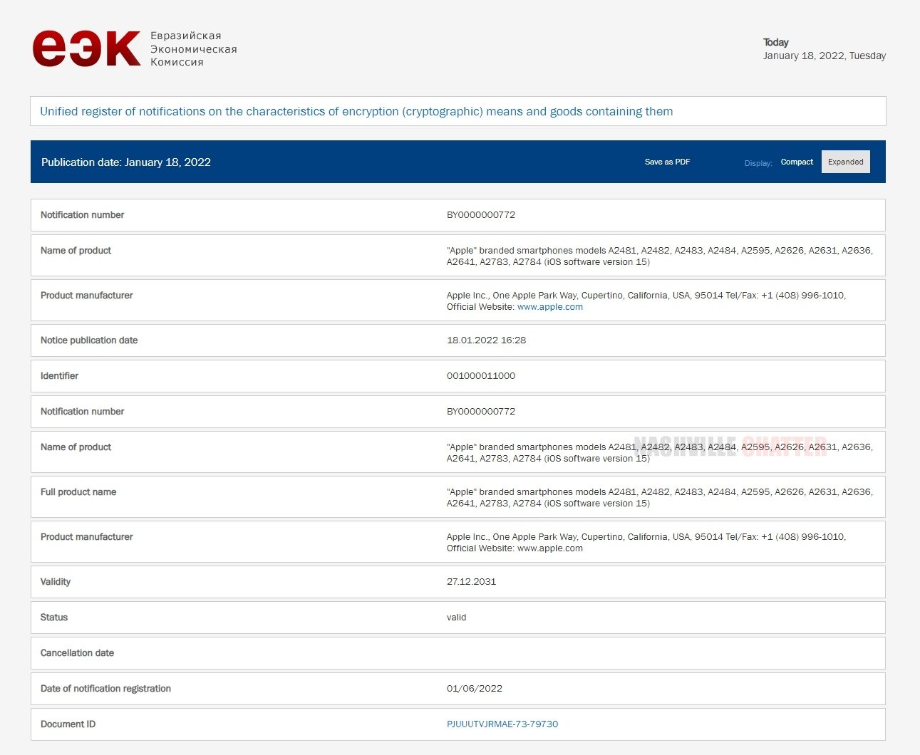
Task: Click the Nashville Chatter watermark
Action: click(x=730, y=446)
